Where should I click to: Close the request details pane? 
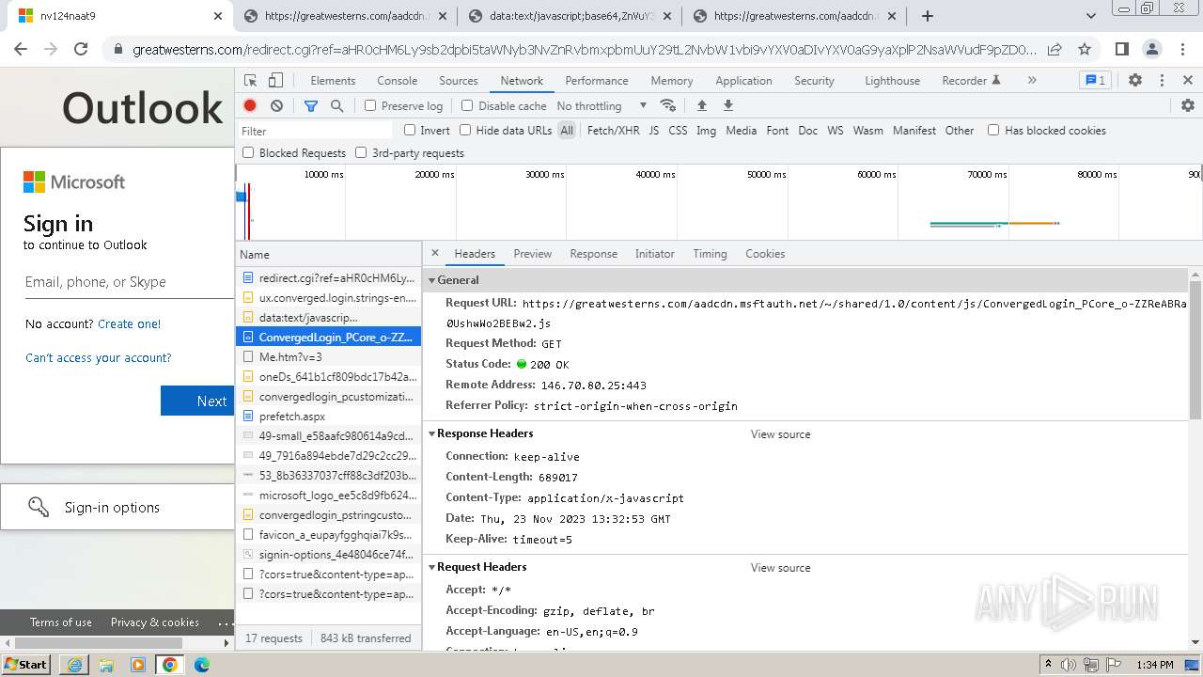[435, 253]
